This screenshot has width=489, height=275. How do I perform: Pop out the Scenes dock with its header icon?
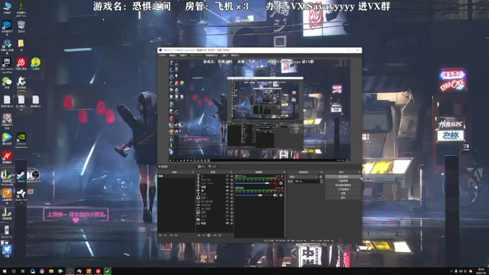click(193, 172)
